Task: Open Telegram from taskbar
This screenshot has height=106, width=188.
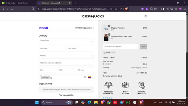Action: pos(122,102)
